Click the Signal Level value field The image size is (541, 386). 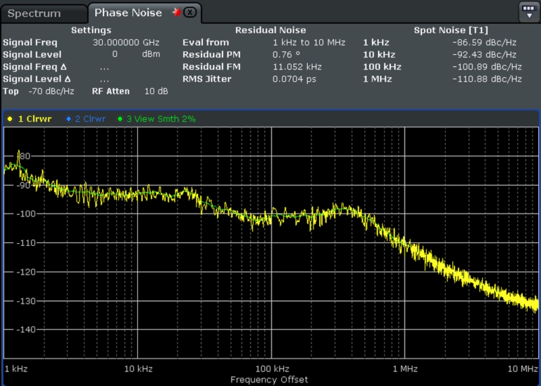click(x=115, y=54)
